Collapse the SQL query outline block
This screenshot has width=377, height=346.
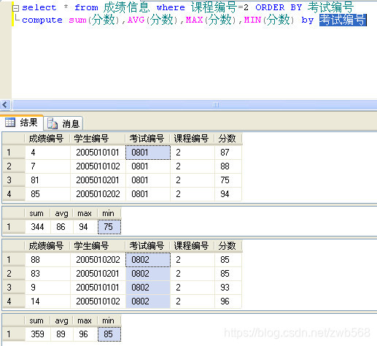click(15, 9)
